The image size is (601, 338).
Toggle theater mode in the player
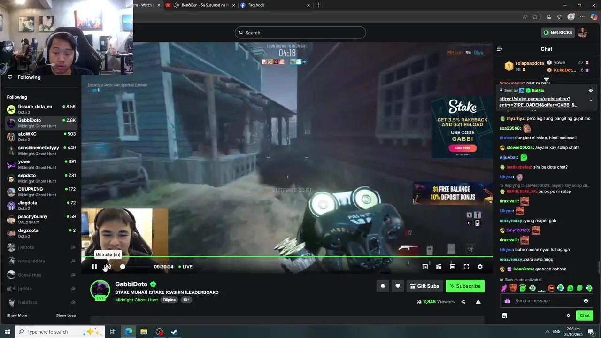[452, 267]
